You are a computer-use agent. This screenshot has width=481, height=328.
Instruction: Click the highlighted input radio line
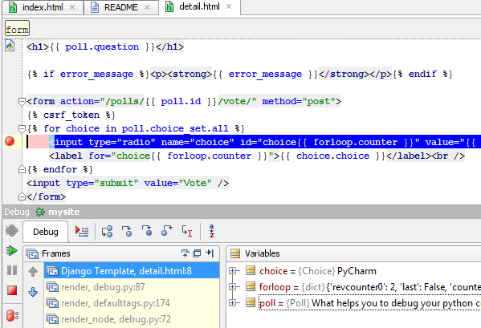coord(265,142)
